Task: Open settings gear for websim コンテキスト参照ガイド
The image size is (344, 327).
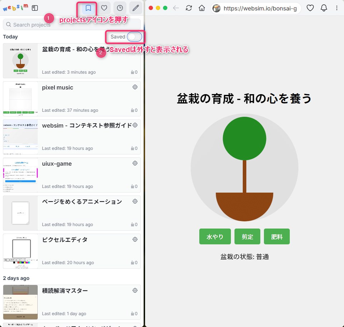Action: [135, 125]
